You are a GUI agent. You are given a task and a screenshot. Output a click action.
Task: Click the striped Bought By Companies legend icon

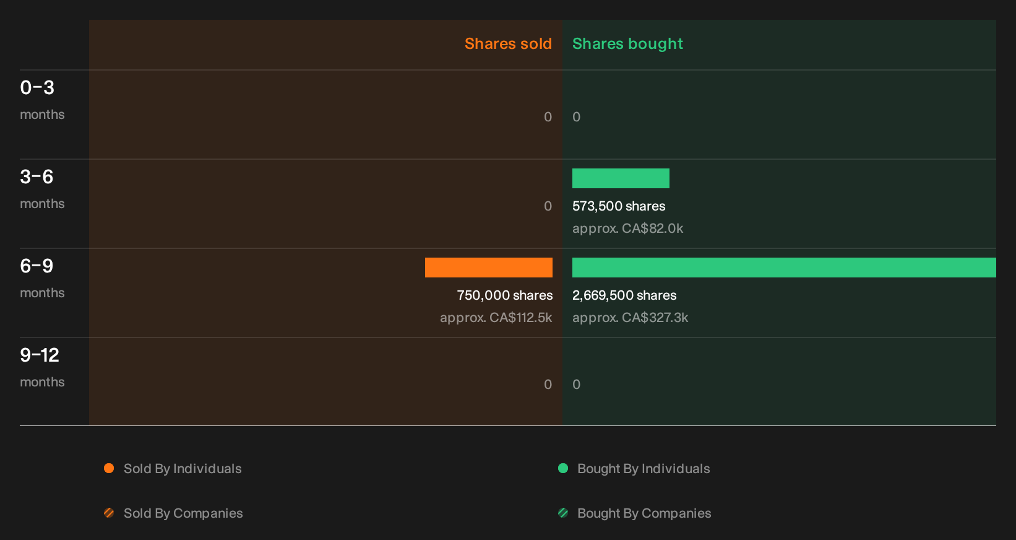click(x=563, y=513)
